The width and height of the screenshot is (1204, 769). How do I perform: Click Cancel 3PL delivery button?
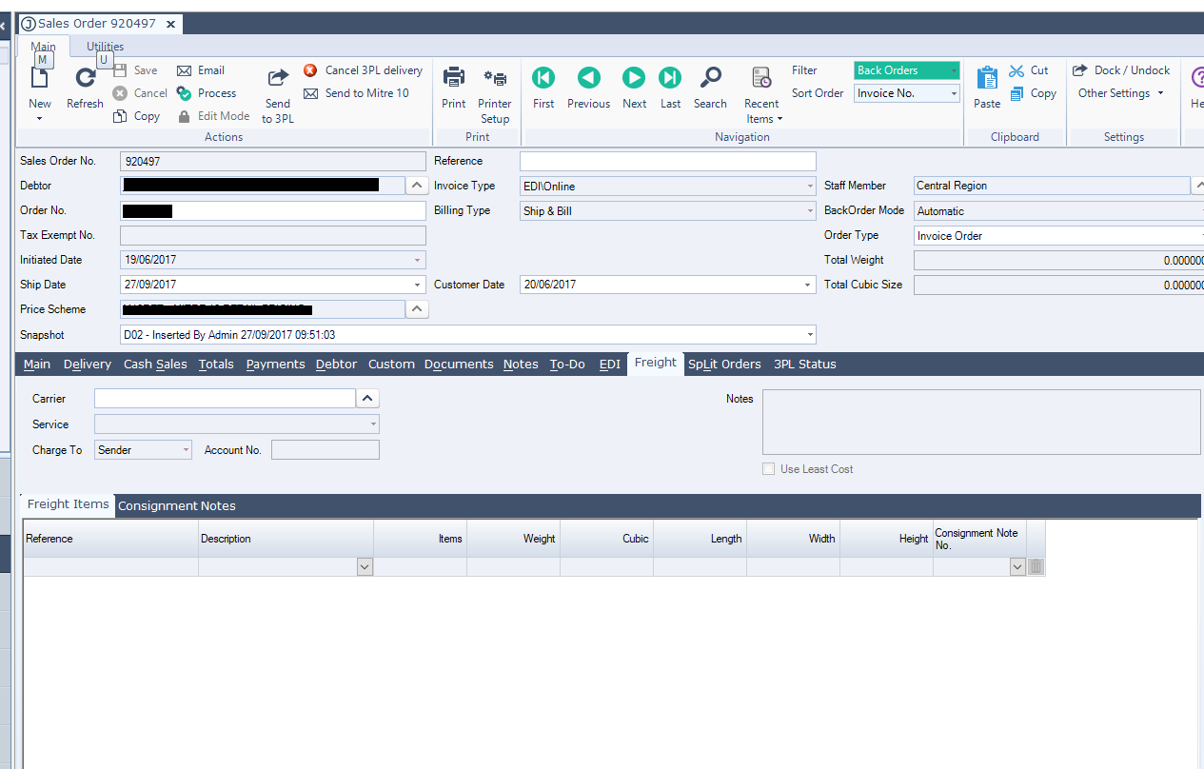[363, 70]
